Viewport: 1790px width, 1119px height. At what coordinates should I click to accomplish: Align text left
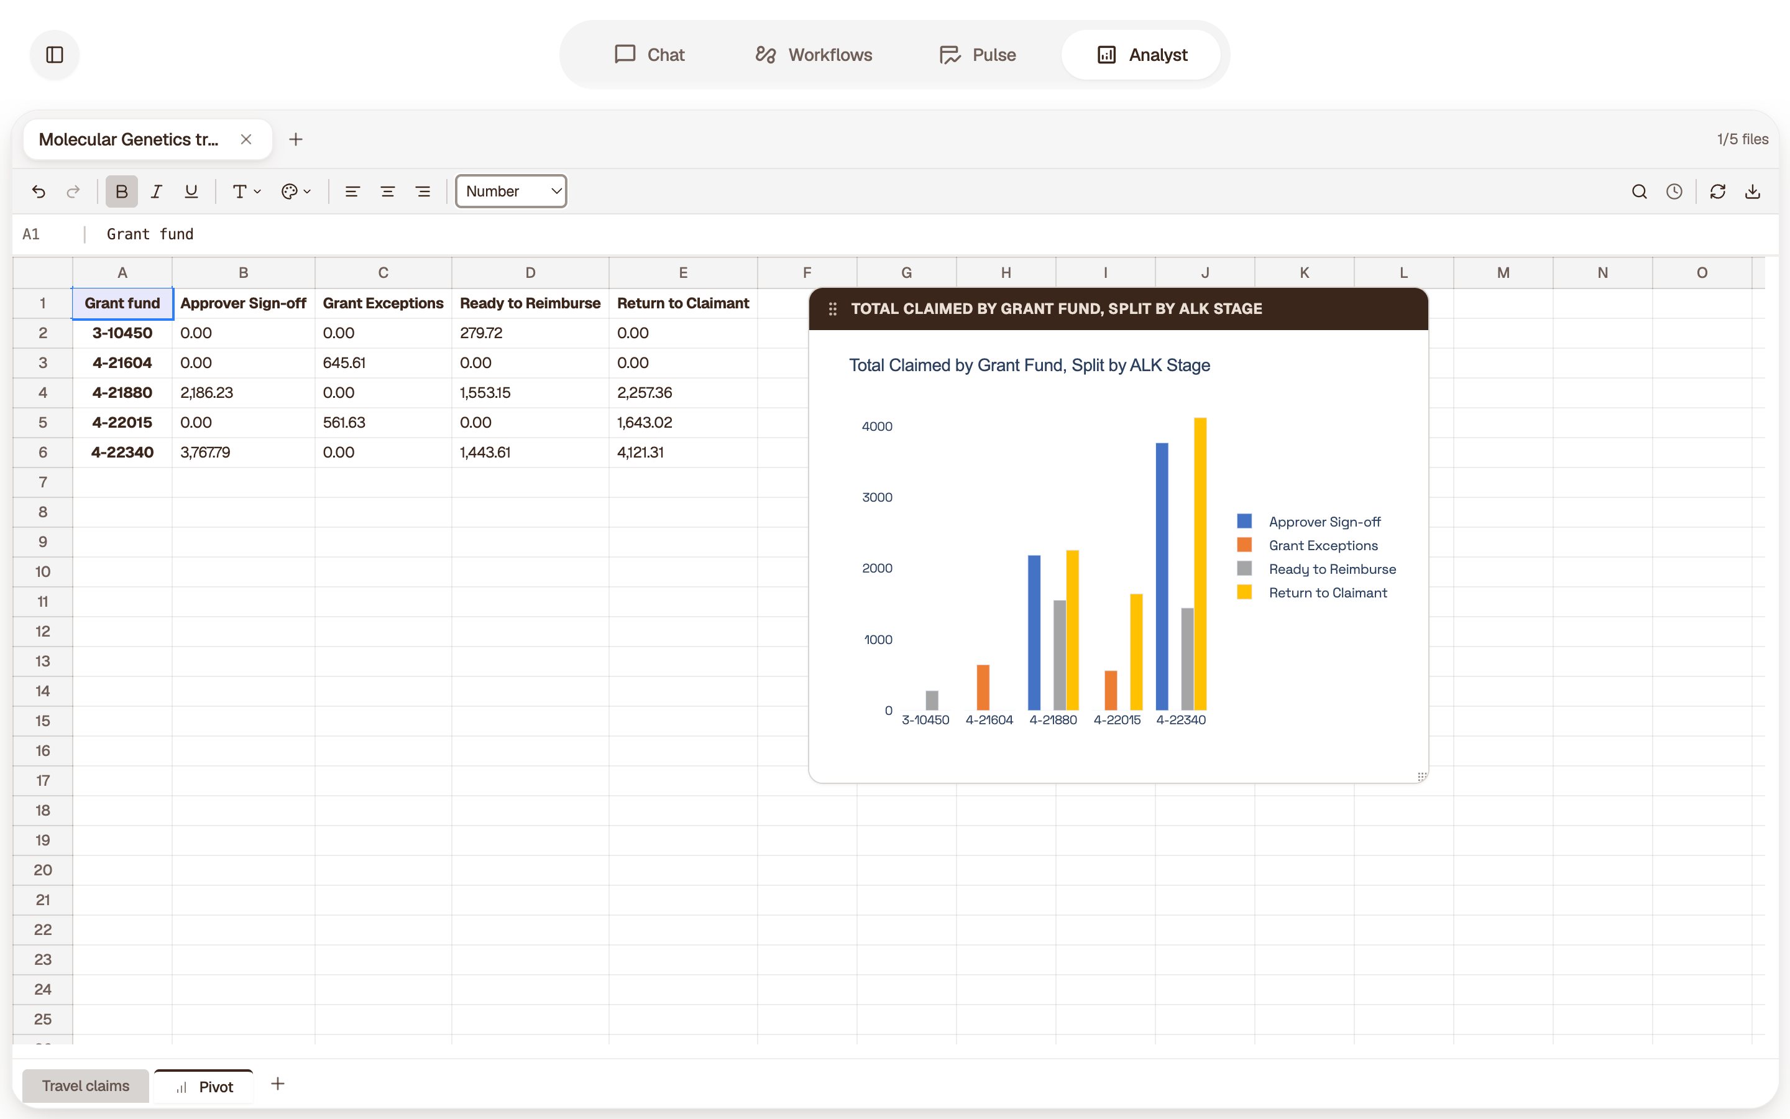tap(352, 191)
